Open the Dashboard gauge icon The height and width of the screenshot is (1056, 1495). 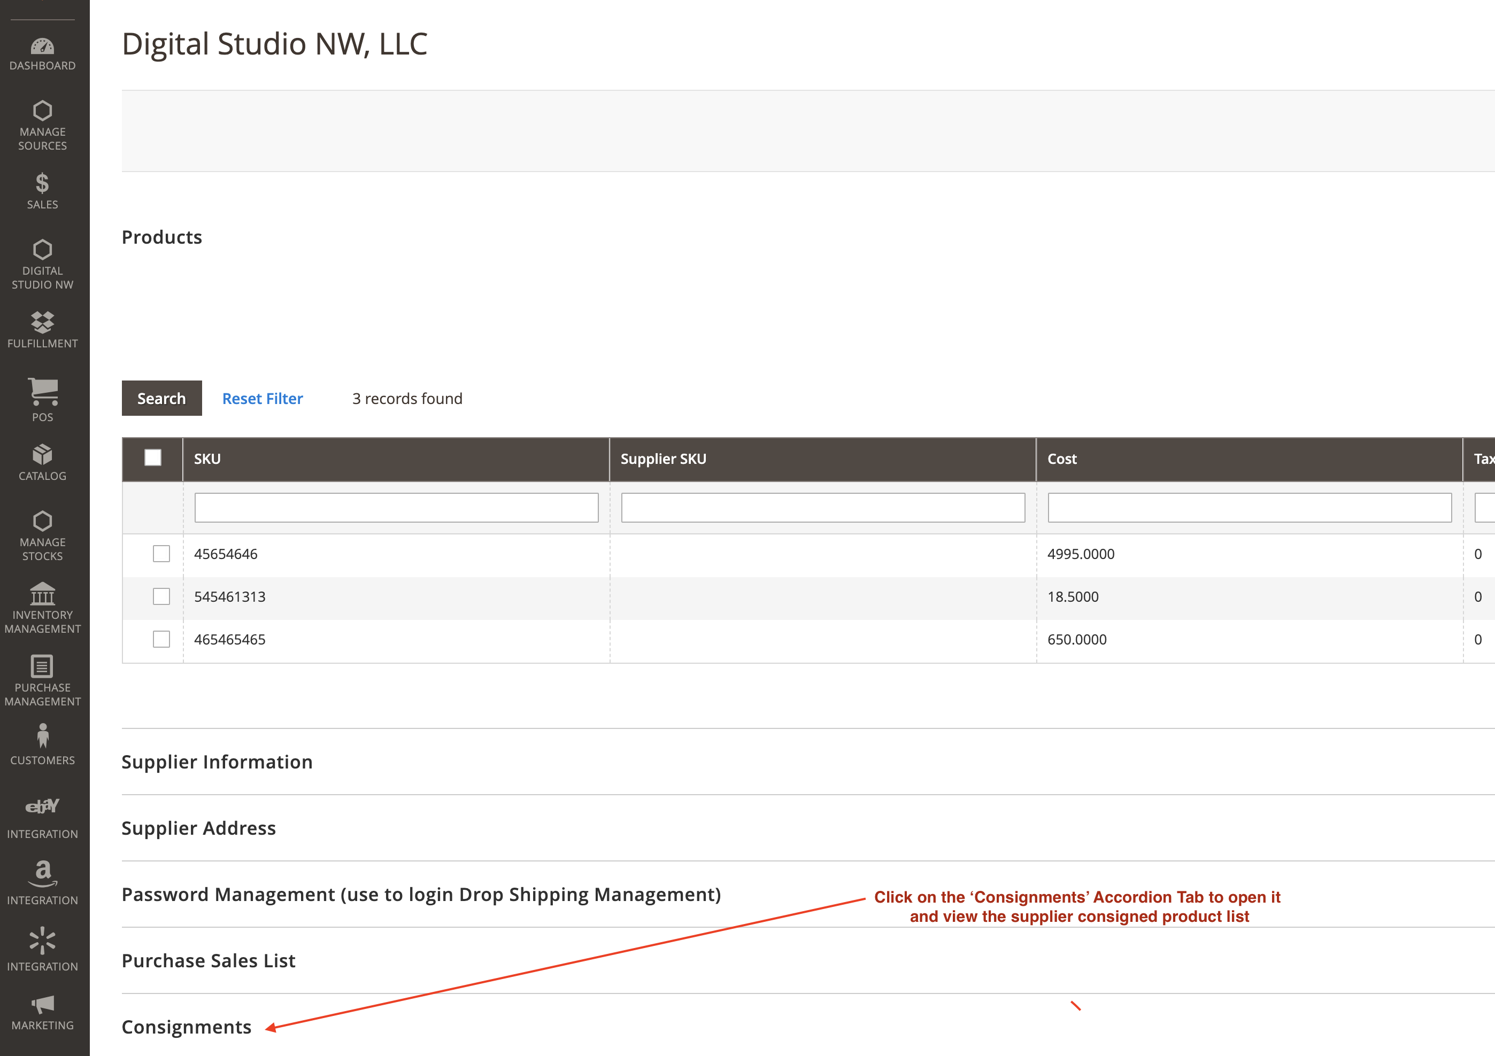point(42,47)
